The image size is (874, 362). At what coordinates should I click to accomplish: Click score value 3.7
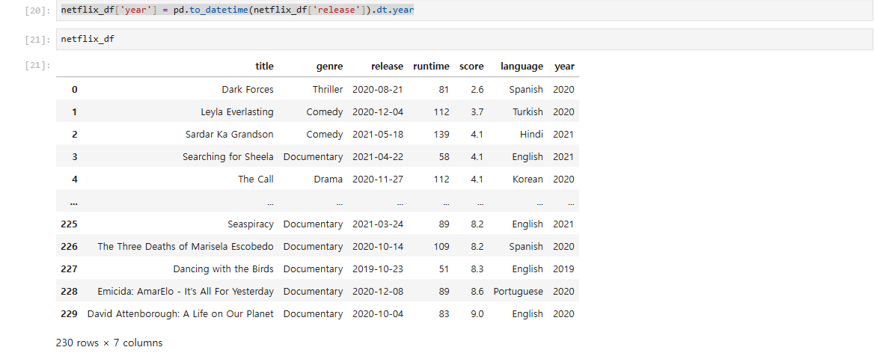tap(477, 112)
